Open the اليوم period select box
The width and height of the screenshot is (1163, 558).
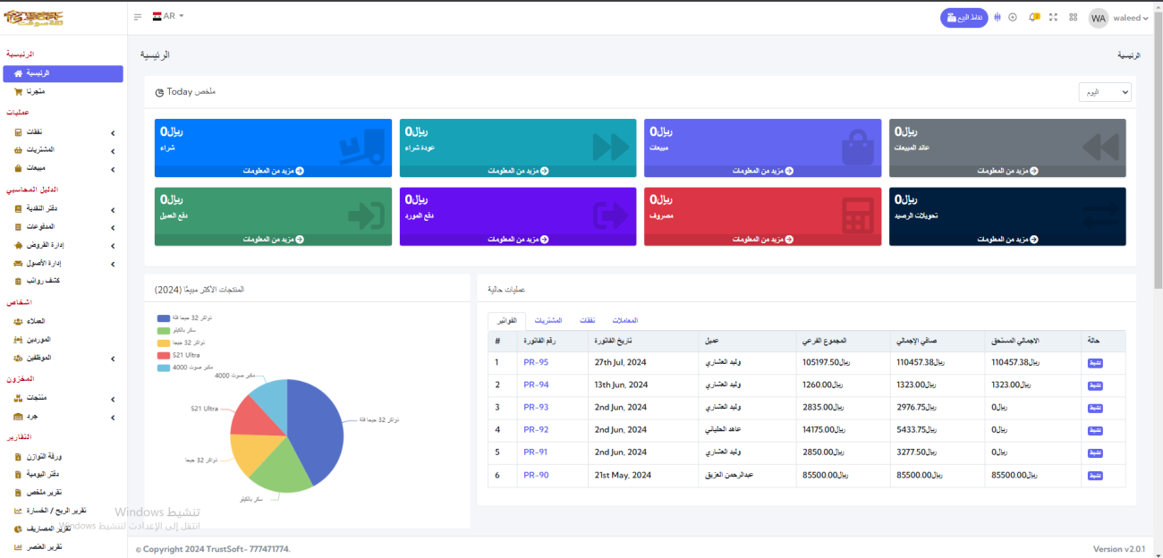pos(1104,92)
